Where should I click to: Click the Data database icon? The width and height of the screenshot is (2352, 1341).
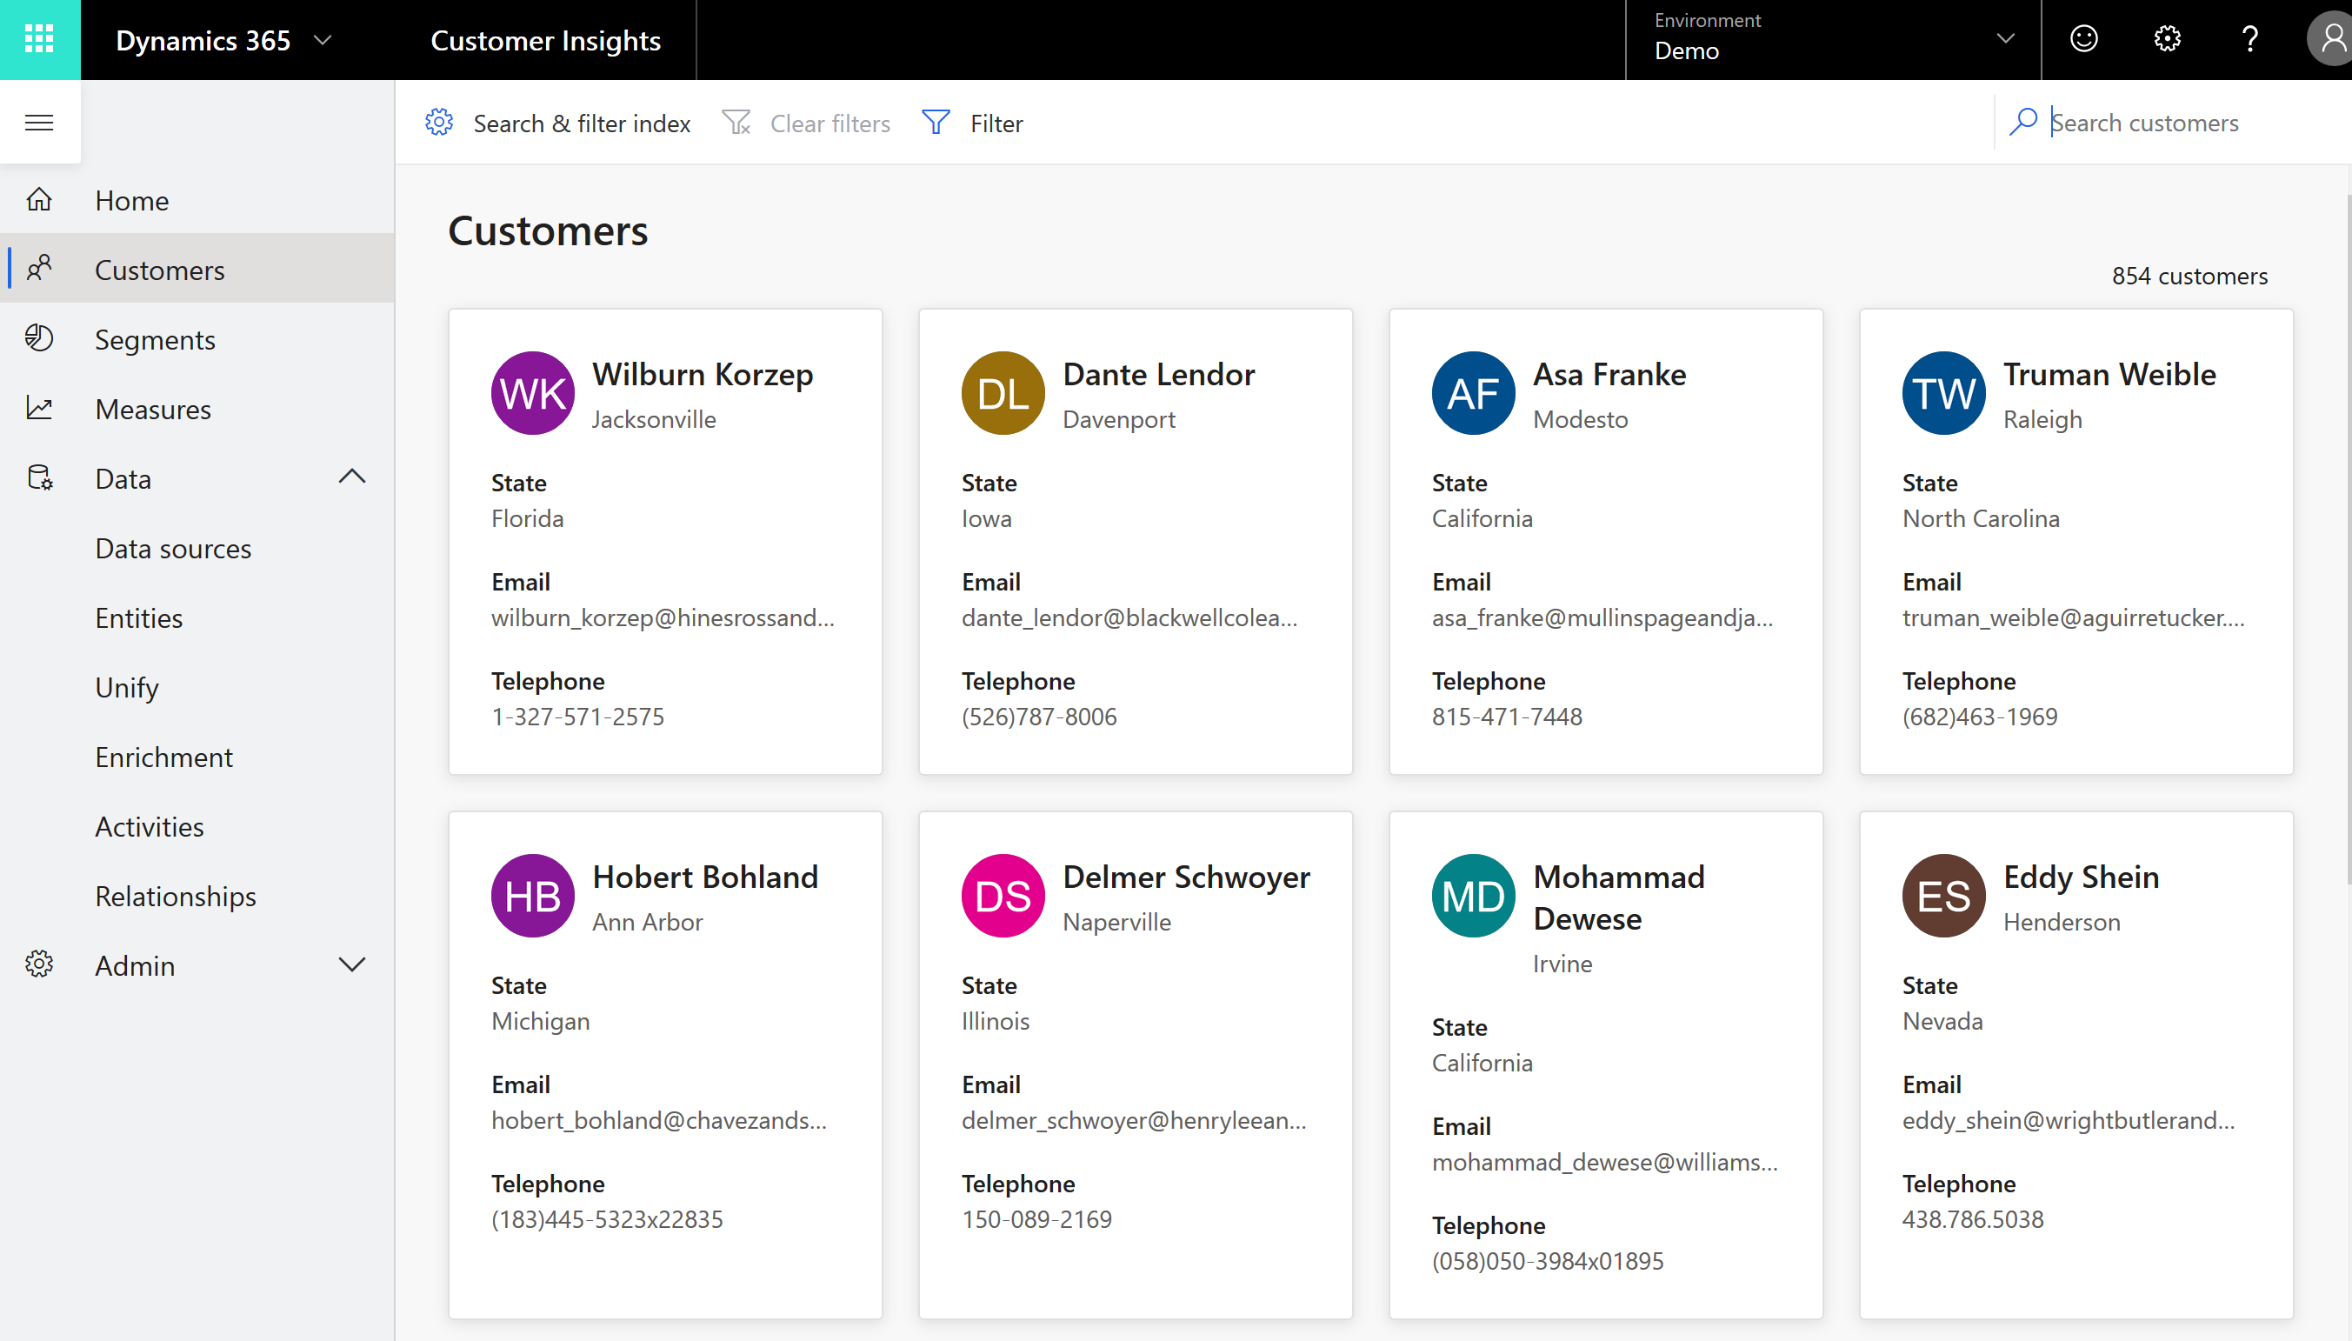pos(40,478)
